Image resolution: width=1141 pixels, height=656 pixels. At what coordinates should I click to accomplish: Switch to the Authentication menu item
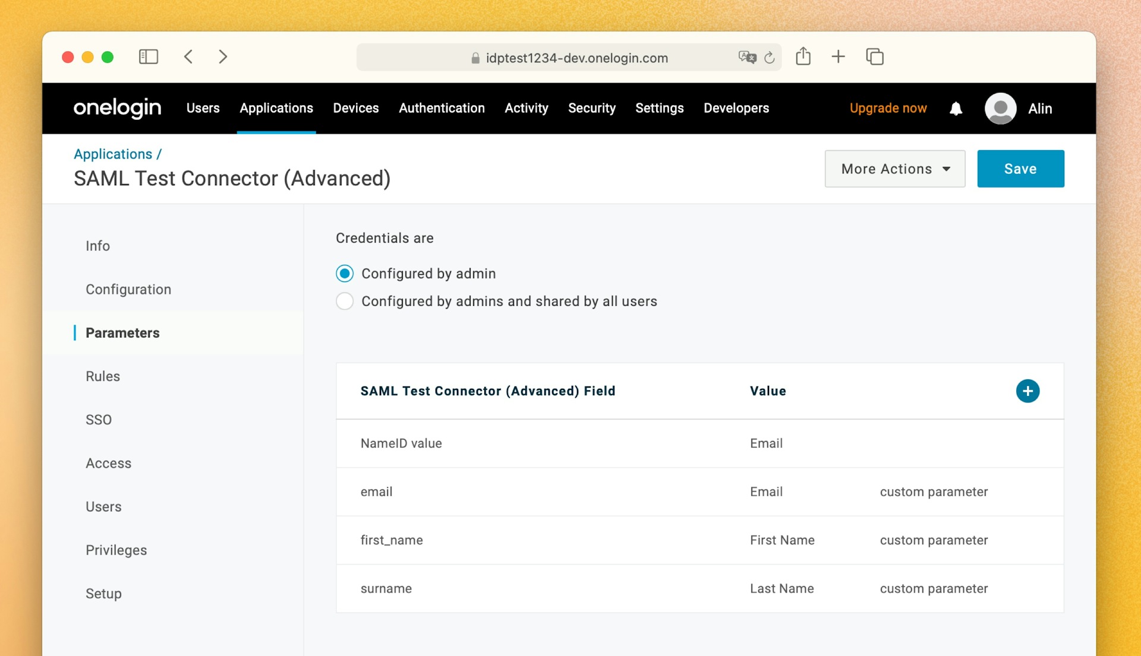pos(442,108)
